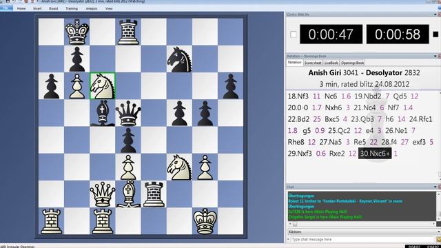Image resolution: width=441 pixels, height=248 pixels.
Task: Select the black king on b8
Action: click(76, 32)
